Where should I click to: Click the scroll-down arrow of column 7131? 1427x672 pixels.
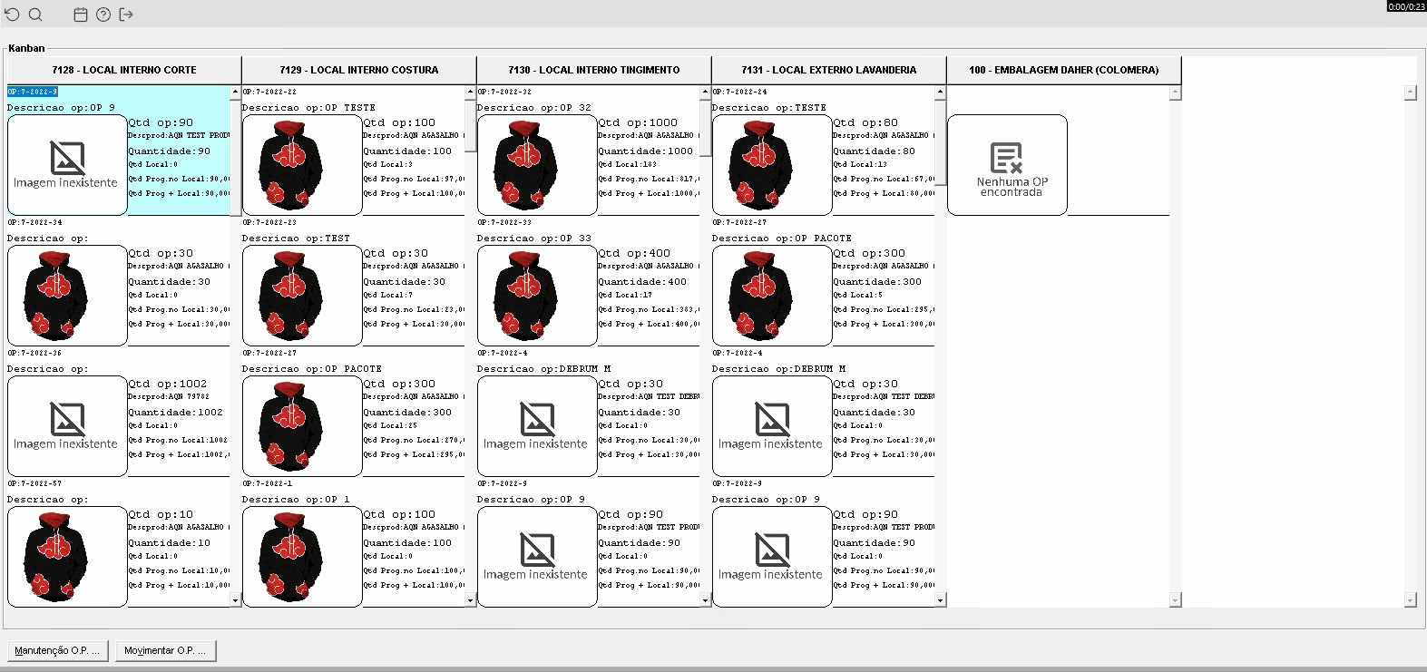[941, 600]
